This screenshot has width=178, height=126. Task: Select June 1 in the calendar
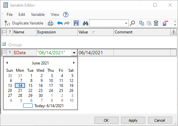pyautogui.click(x=31, y=76)
